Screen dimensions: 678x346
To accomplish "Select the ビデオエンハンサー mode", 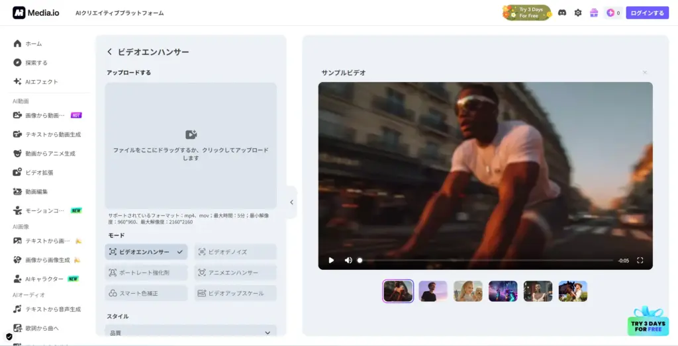I will pos(146,252).
